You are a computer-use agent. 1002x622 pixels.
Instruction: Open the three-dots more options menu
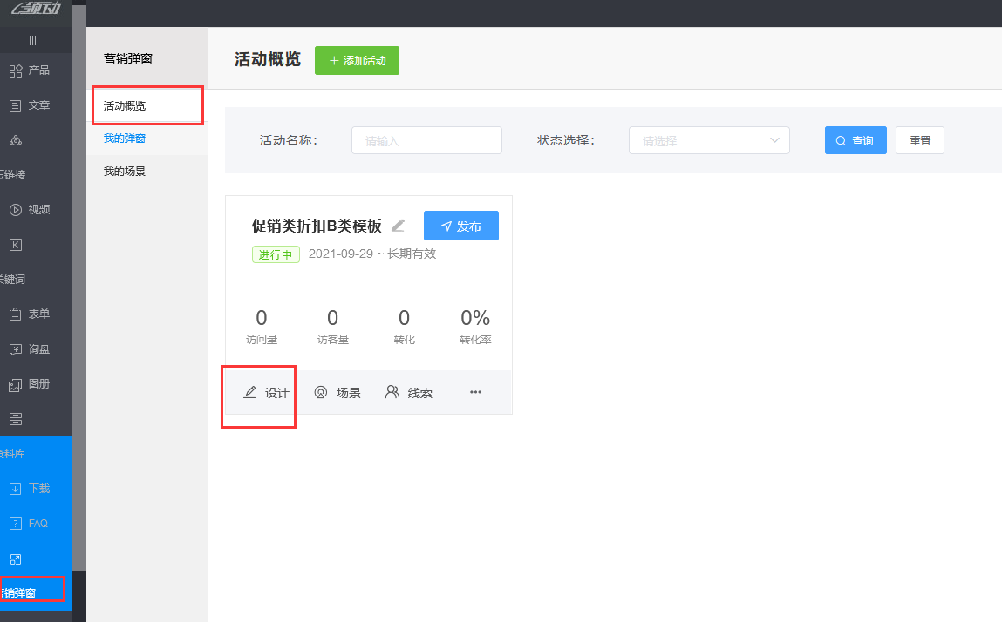coord(475,392)
